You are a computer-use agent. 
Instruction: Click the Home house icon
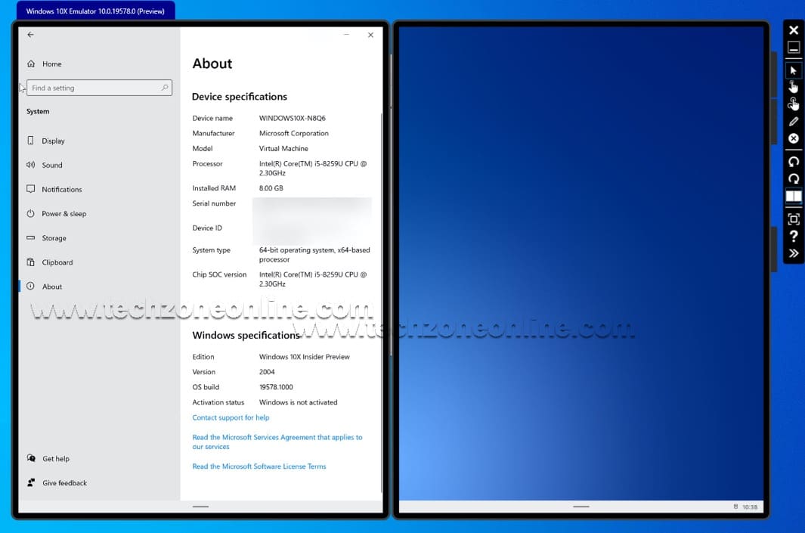pyautogui.click(x=31, y=64)
